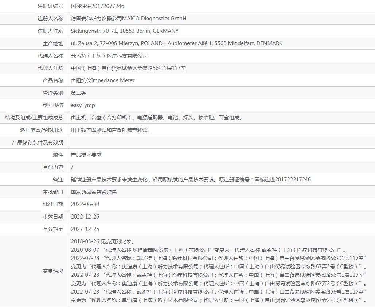Select the expiry date 2027-12-25
Image resolution: width=375 pixels, height=307 pixels.
85,229
